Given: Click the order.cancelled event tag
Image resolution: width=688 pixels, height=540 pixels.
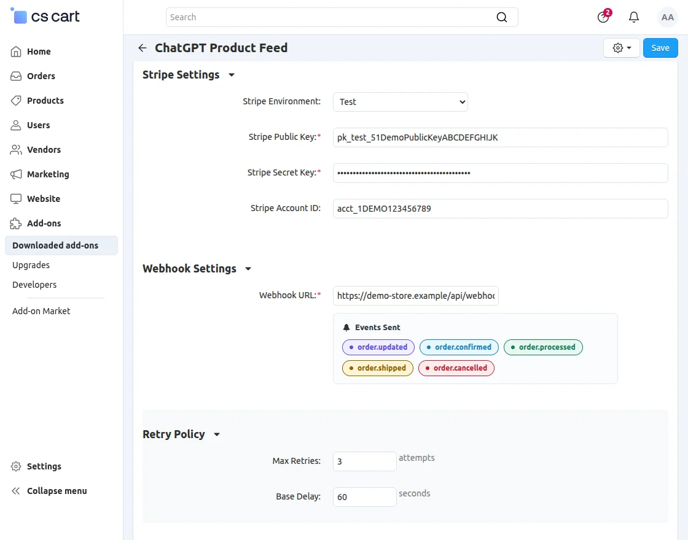Looking at the screenshot, I should (x=456, y=368).
